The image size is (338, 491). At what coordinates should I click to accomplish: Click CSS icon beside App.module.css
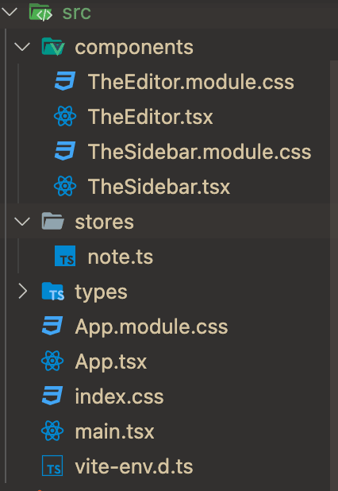pyautogui.click(x=52, y=326)
